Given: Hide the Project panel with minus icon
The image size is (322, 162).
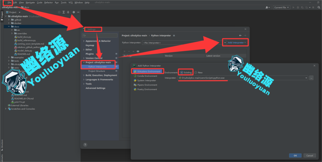Looking at the screenshot, I should click(x=78, y=12).
